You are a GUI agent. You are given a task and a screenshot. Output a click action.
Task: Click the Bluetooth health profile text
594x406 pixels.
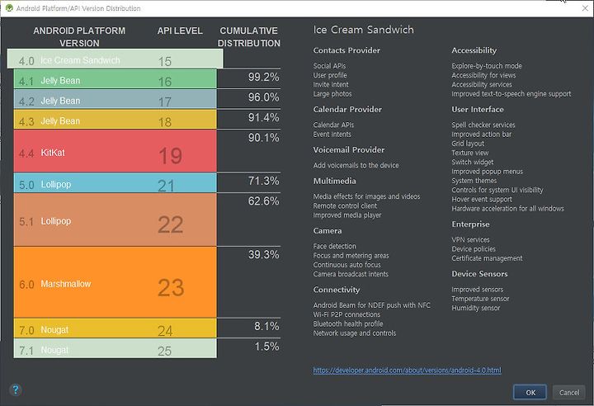coord(348,323)
